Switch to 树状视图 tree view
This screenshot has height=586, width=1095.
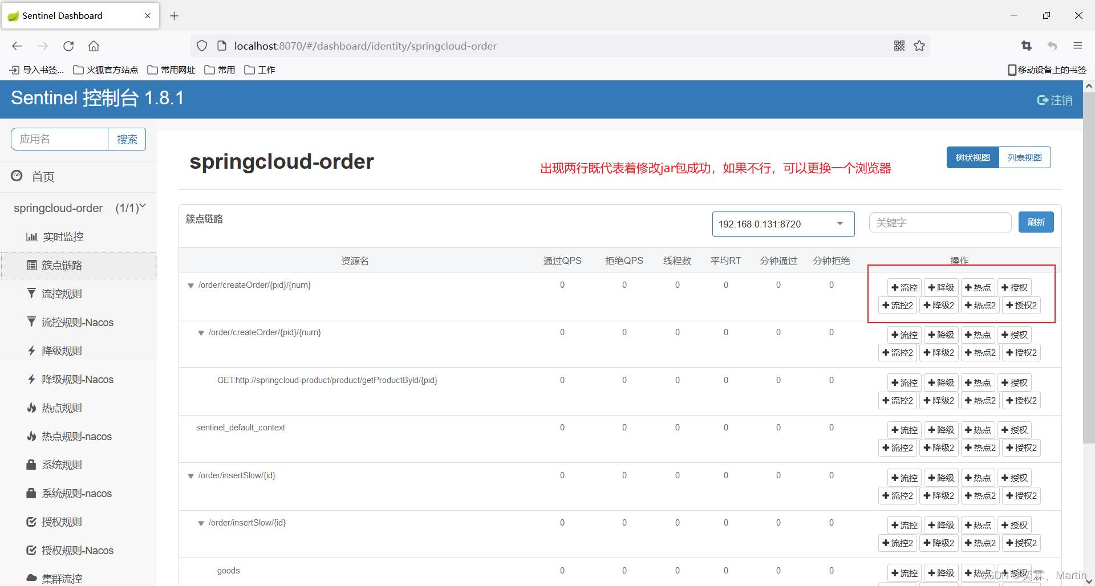(x=972, y=158)
